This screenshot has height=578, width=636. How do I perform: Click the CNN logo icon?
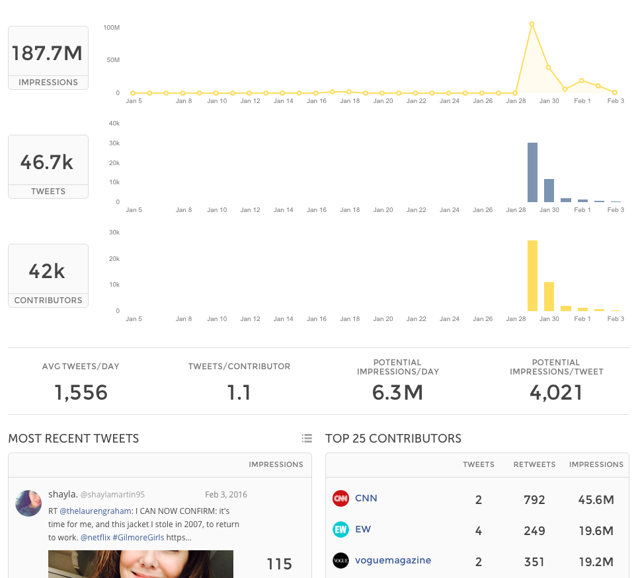click(x=340, y=499)
